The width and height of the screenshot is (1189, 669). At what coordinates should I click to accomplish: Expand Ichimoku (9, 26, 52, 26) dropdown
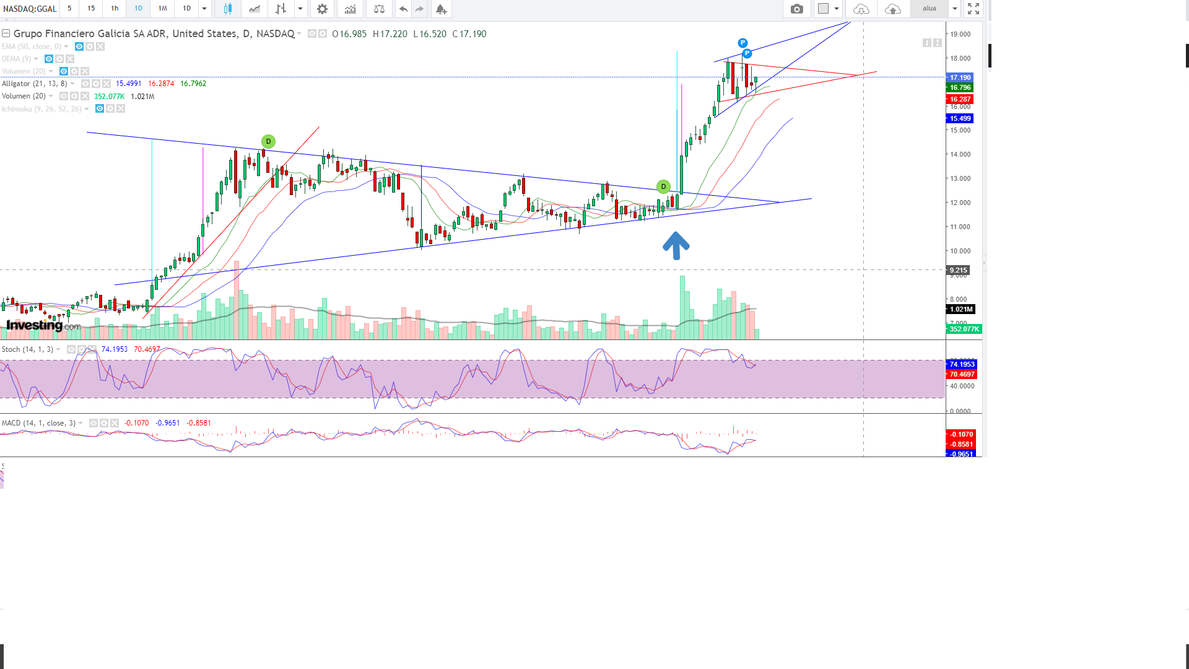point(87,109)
